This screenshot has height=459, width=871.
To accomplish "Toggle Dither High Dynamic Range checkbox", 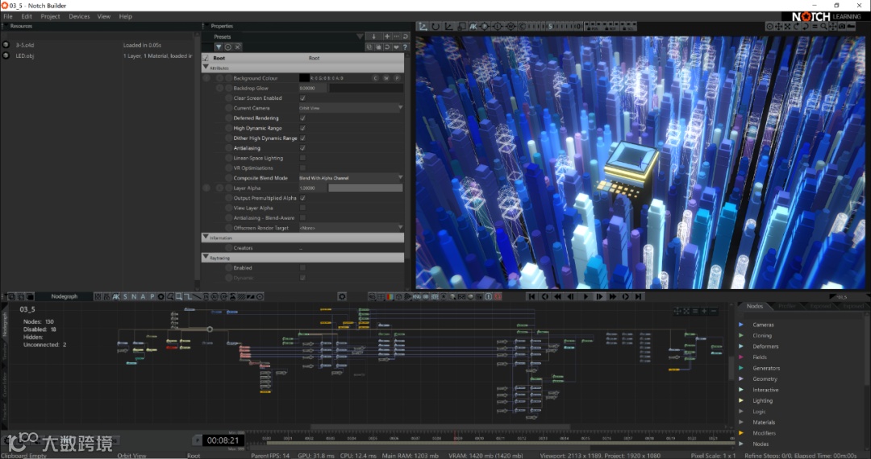I will coord(302,138).
